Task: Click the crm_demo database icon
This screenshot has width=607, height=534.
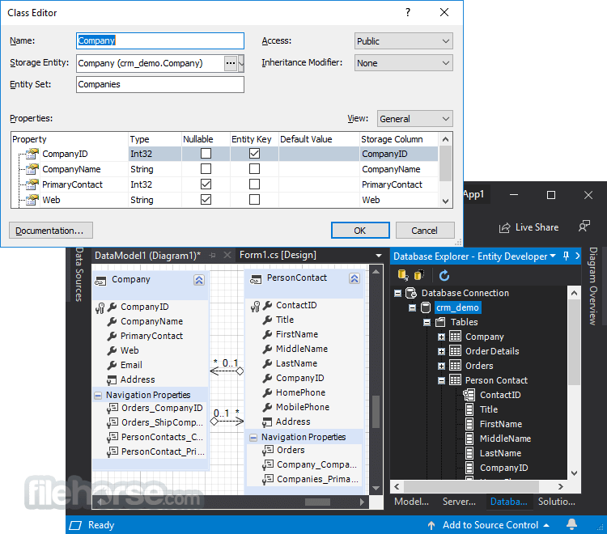Action: click(x=426, y=307)
